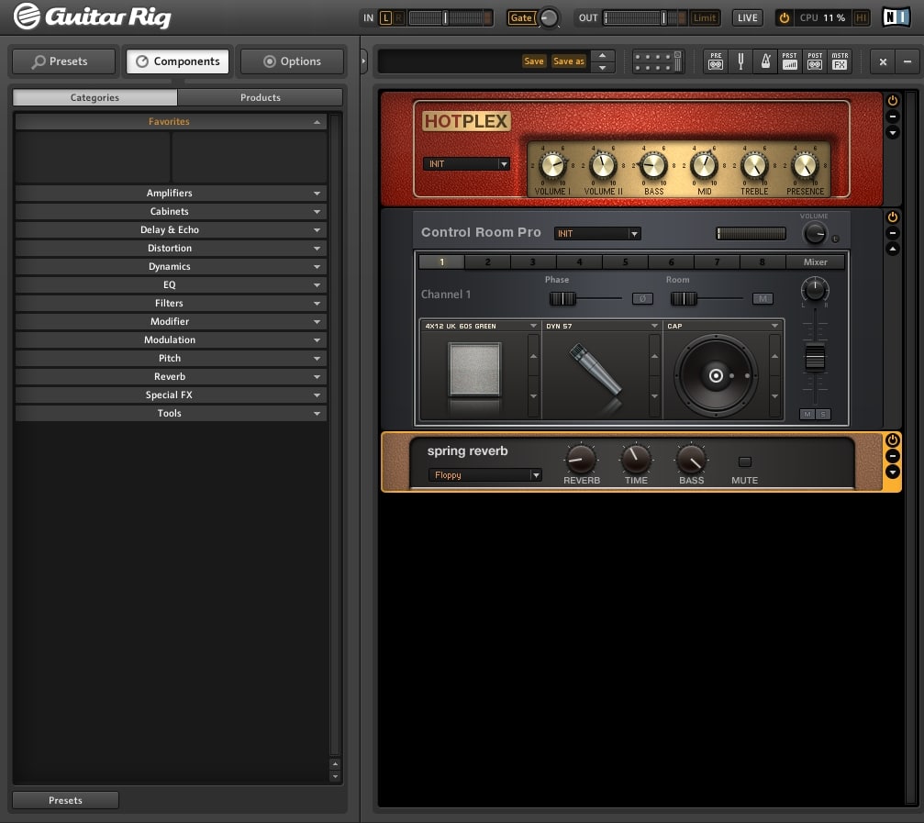Click the Save as button

click(569, 61)
